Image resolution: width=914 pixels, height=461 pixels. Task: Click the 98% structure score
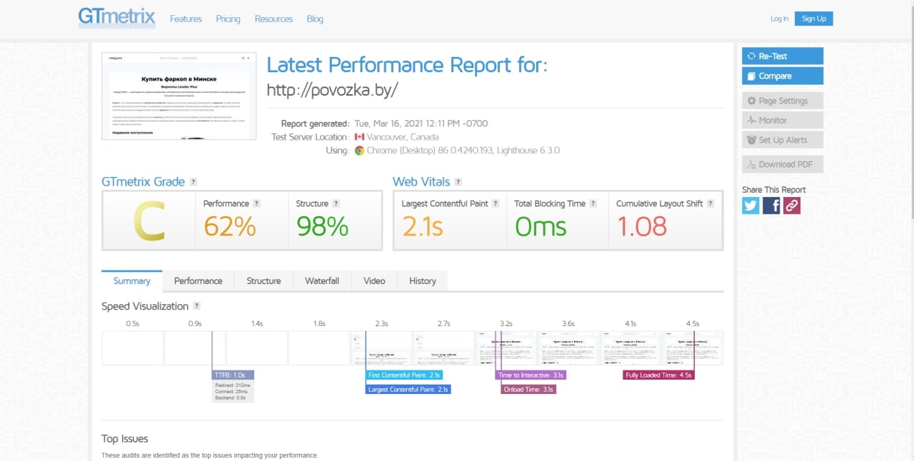(322, 227)
